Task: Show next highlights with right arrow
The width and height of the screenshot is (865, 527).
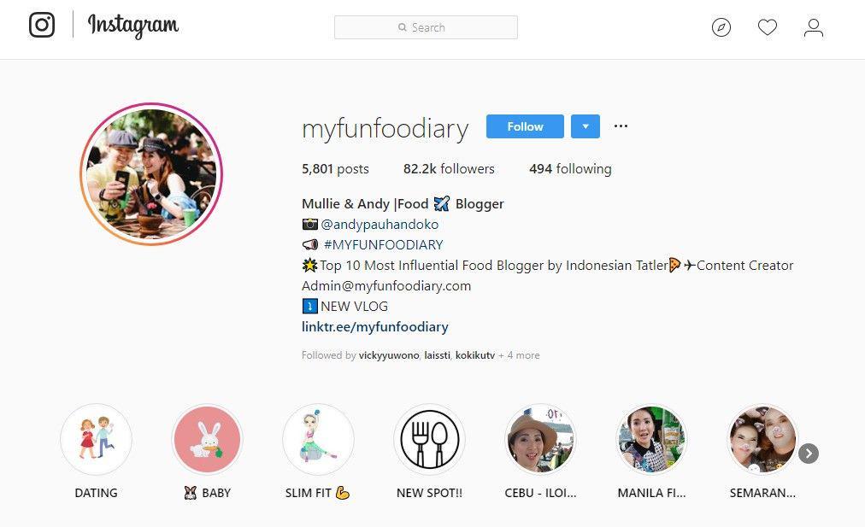Action: tap(809, 454)
